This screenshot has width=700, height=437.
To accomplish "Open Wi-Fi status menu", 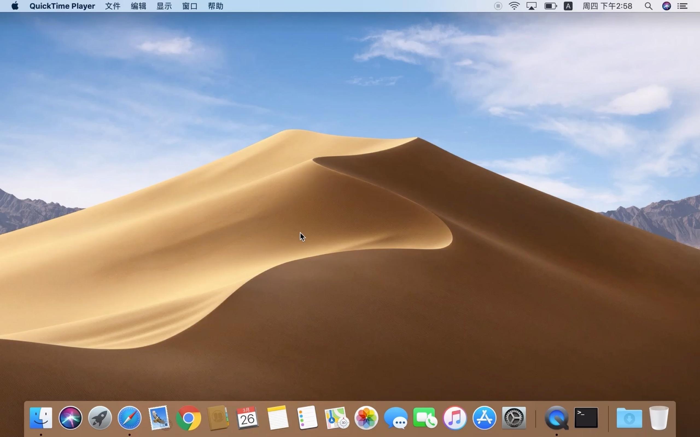I will coord(514,6).
